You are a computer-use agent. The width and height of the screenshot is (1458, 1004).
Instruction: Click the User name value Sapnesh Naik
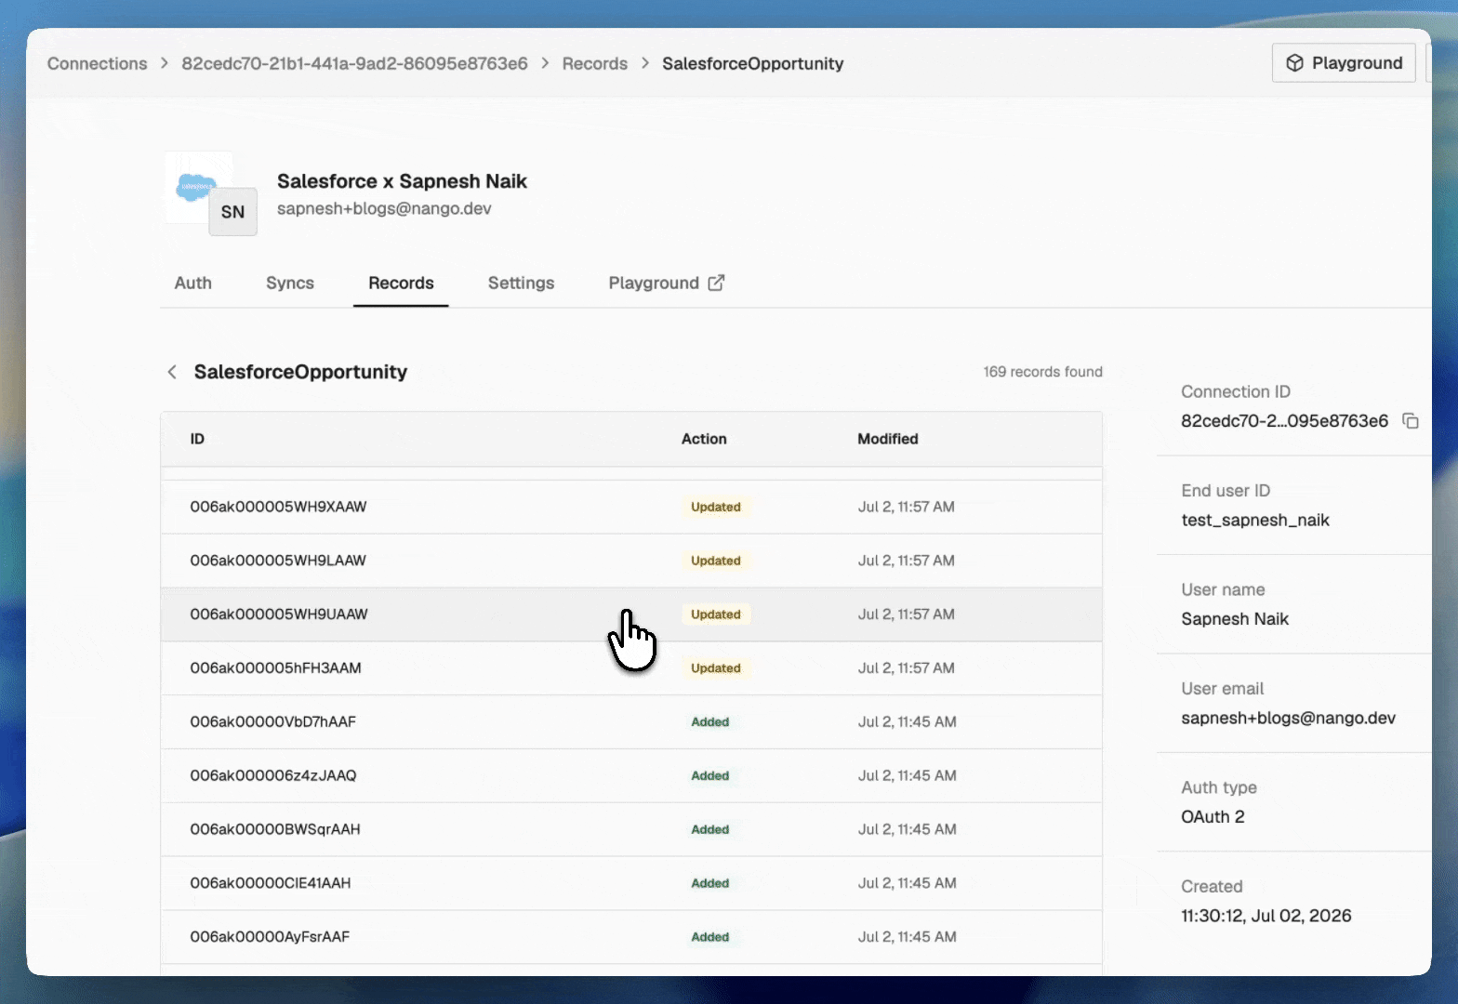[1235, 619]
